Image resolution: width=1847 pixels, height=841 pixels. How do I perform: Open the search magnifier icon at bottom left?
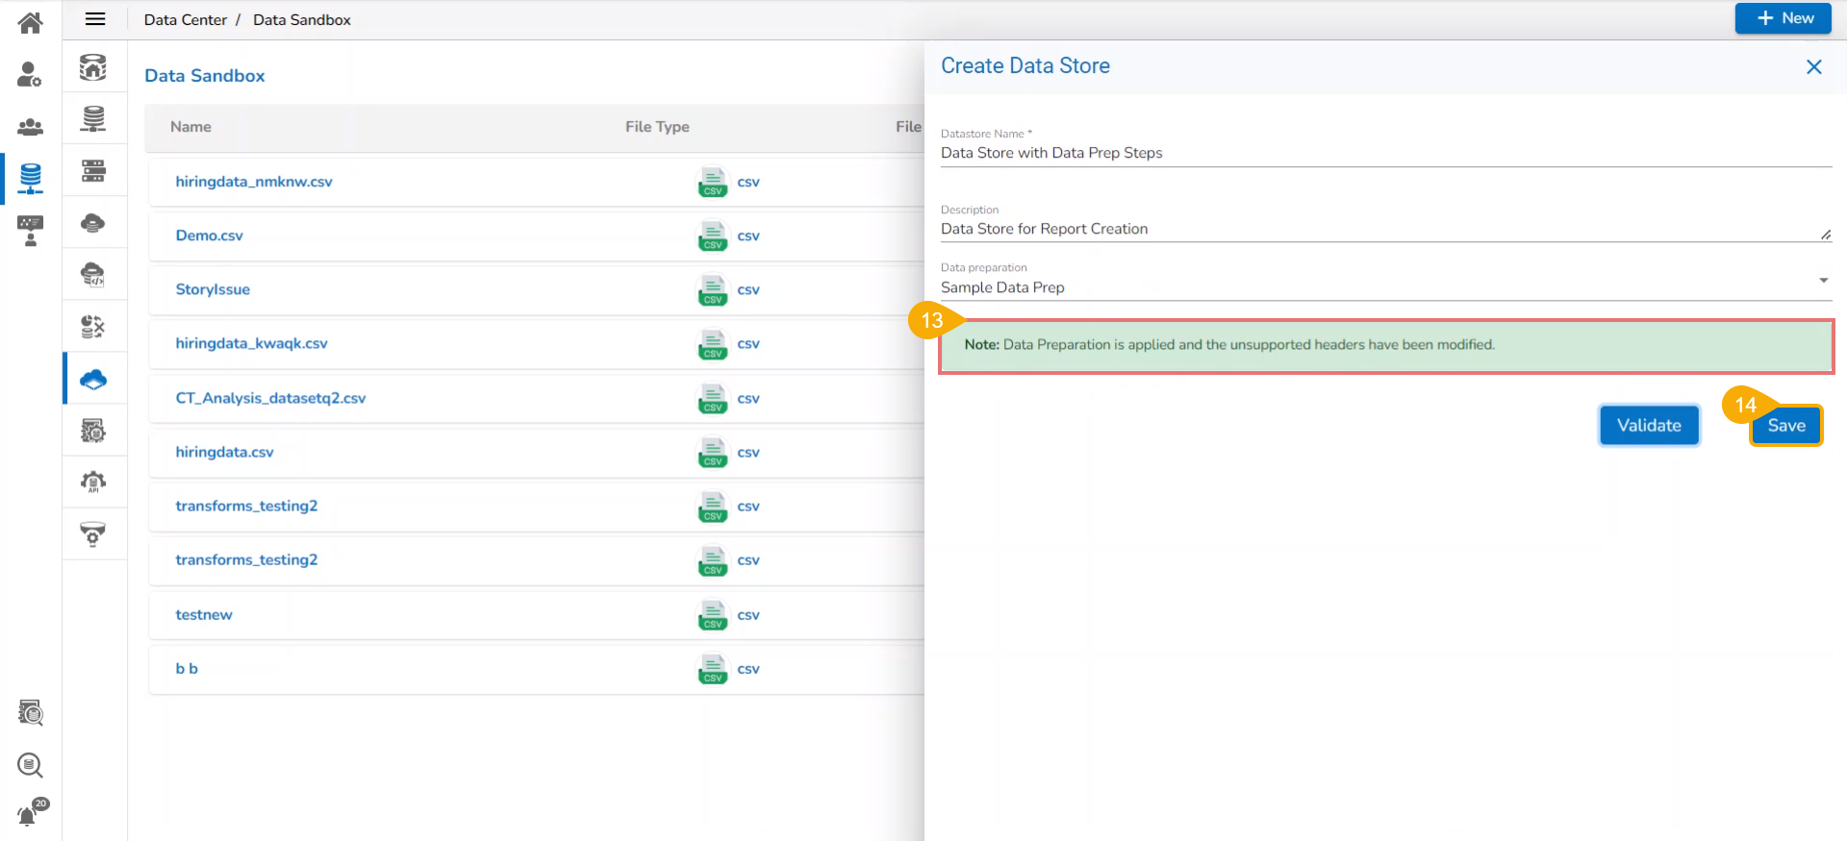31,765
